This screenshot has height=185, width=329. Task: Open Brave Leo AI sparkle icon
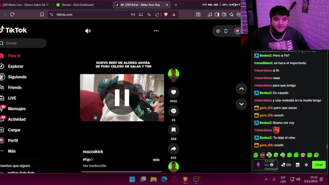[x=231, y=15]
